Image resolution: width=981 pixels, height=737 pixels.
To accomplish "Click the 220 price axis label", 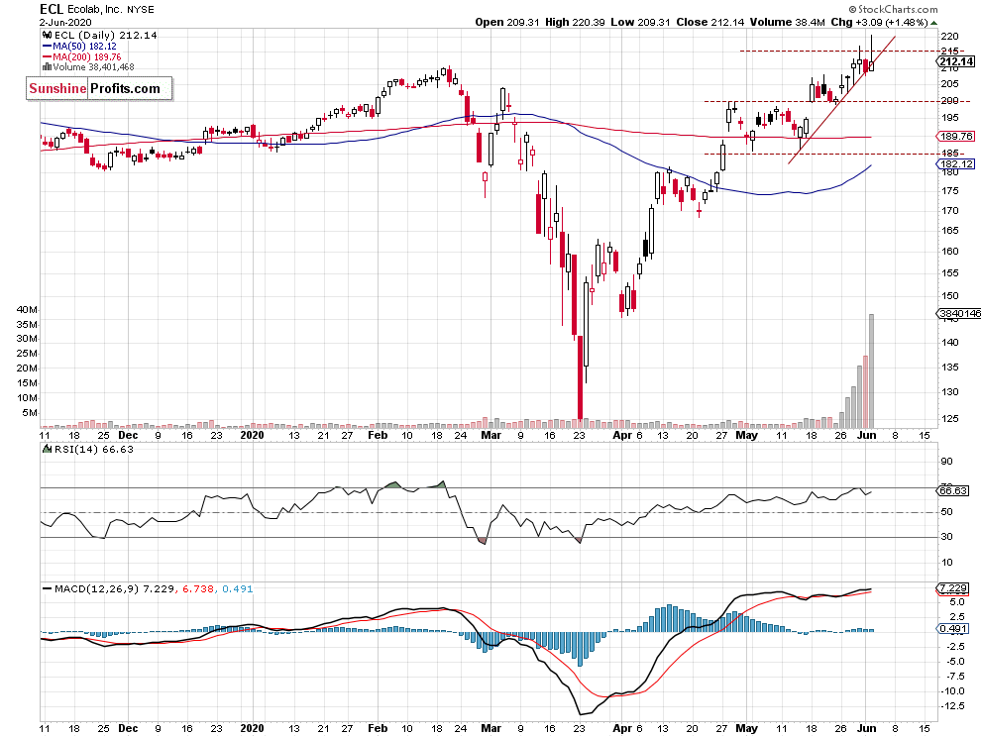I will (949, 37).
